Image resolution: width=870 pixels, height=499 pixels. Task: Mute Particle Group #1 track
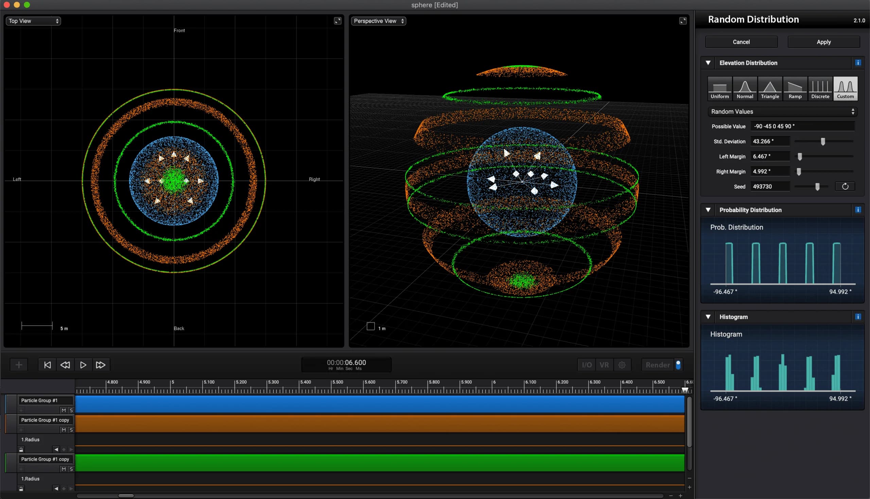click(64, 410)
